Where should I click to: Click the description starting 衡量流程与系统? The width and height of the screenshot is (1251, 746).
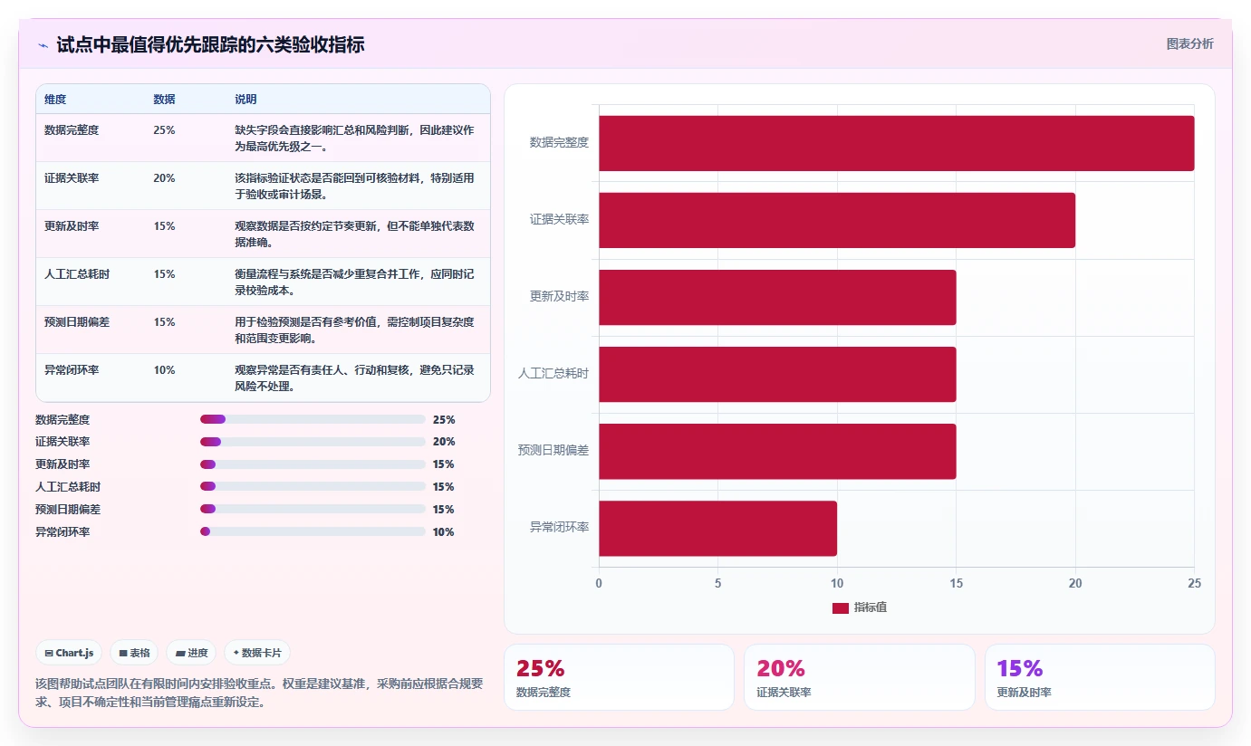pos(354,282)
